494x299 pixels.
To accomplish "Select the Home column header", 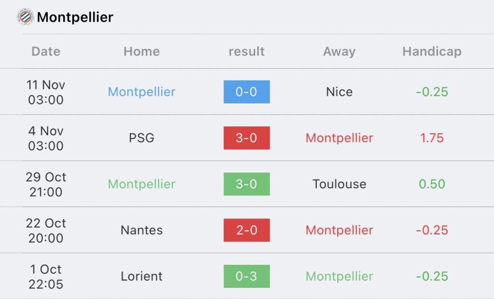I will 141,51.
